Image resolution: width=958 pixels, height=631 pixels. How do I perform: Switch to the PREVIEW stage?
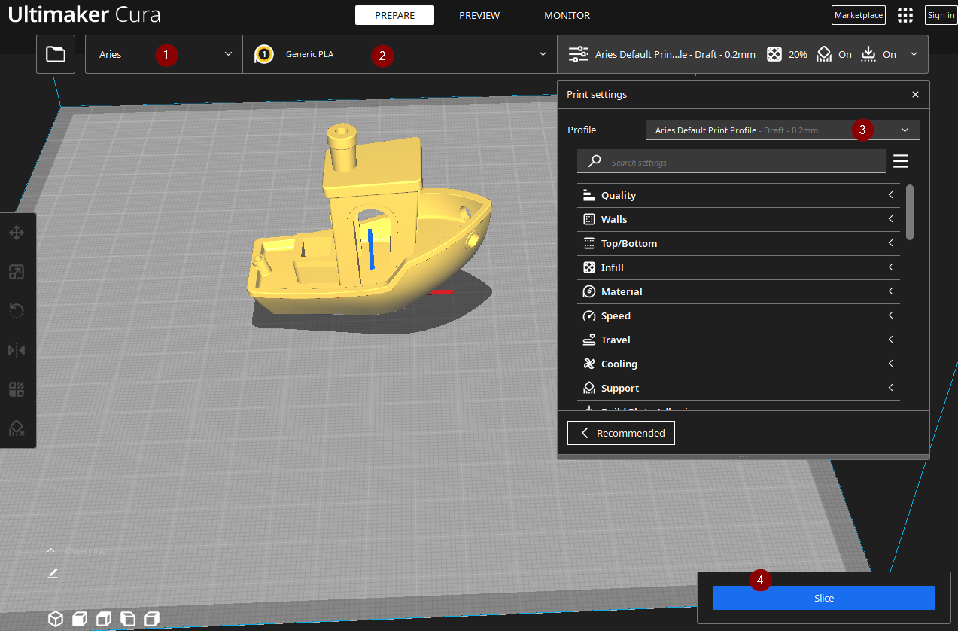coord(479,15)
